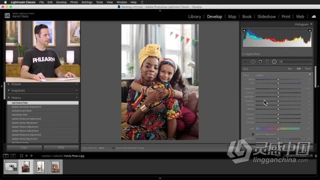Open the grid view icon in filmstrip bar
This screenshot has width=320, height=180.
click(21, 156)
